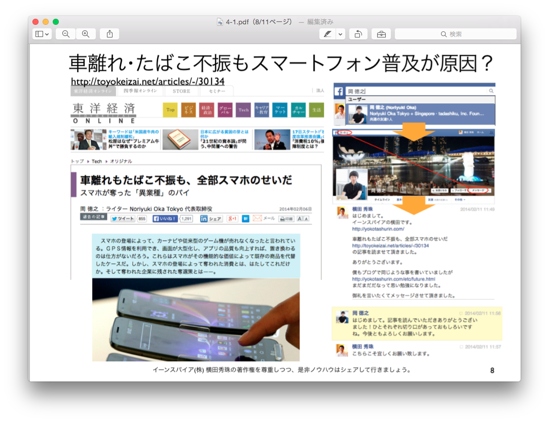Open the sidebar view menu button
The width and height of the screenshot is (549, 422).
(x=42, y=34)
